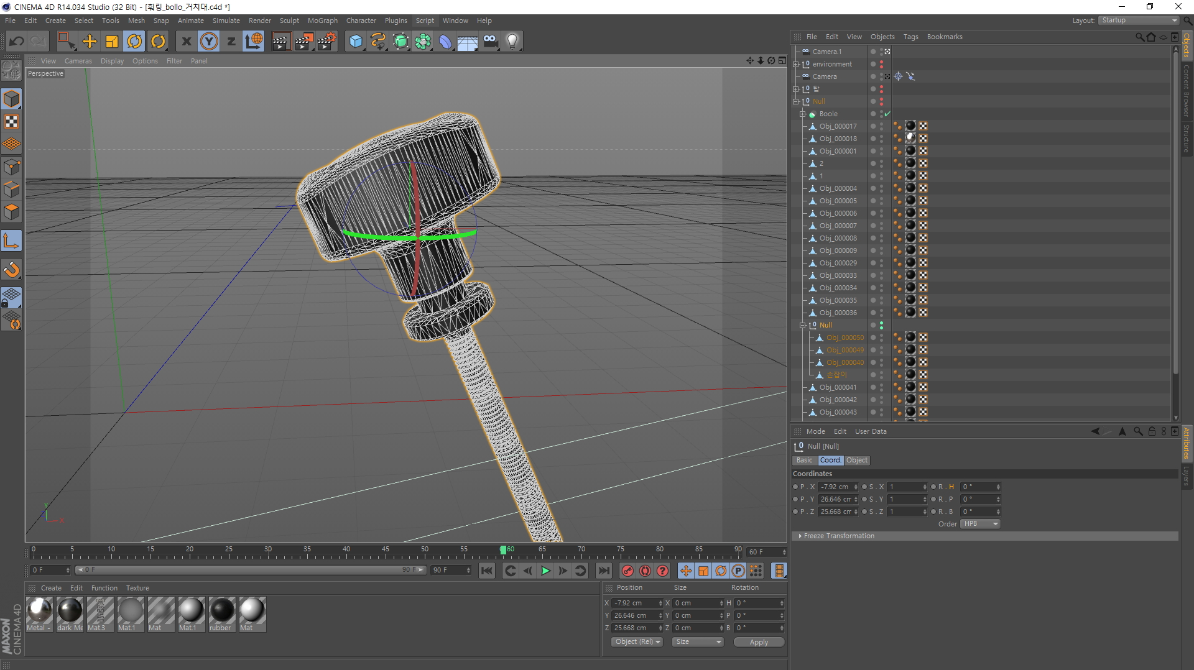Open the MoGraph menu

pos(323,21)
